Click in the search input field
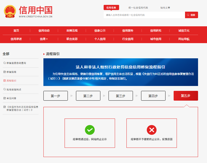This screenshot has height=163, width=207. (144, 15)
